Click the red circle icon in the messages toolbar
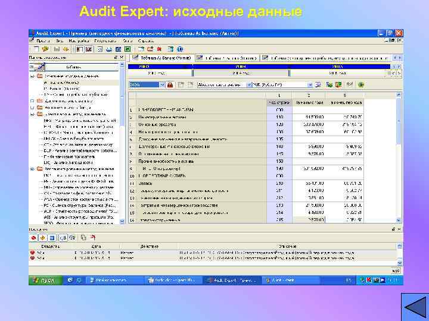The width and height of the screenshot is (429, 321). coord(33,238)
